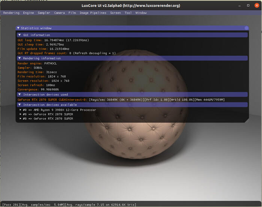Open the Sampler menu

44,13
